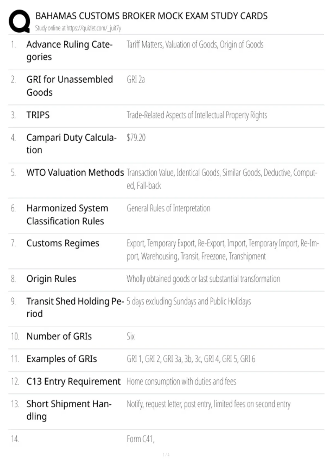Click '5 days excluding Sundays' definition
The height and width of the screenshot is (470, 332).
click(189, 301)
